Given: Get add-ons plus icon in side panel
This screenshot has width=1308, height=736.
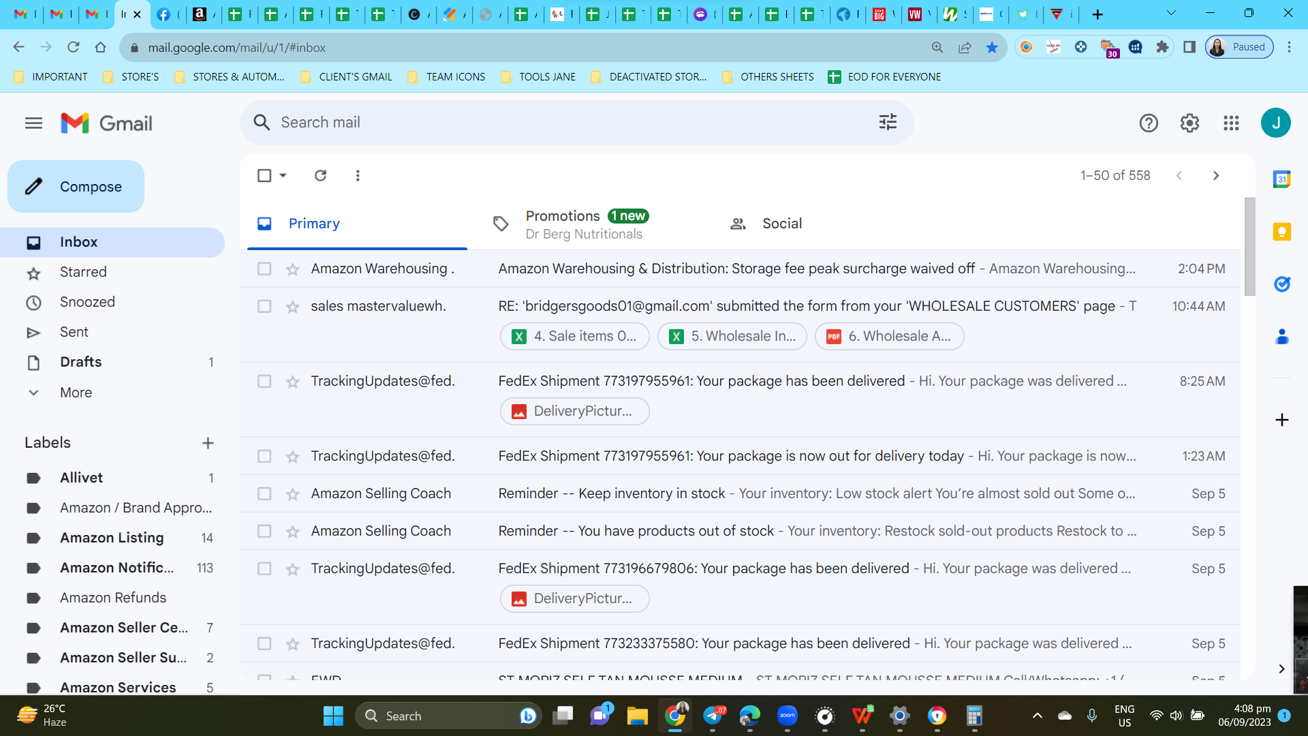Looking at the screenshot, I should (1281, 420).
